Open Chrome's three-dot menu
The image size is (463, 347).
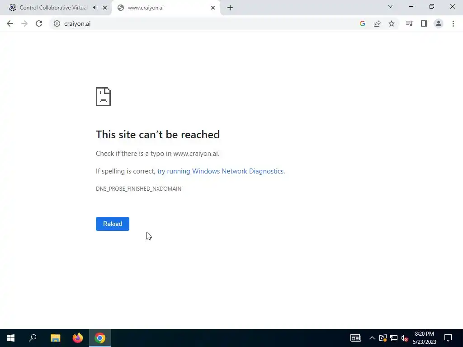(453, 23)
